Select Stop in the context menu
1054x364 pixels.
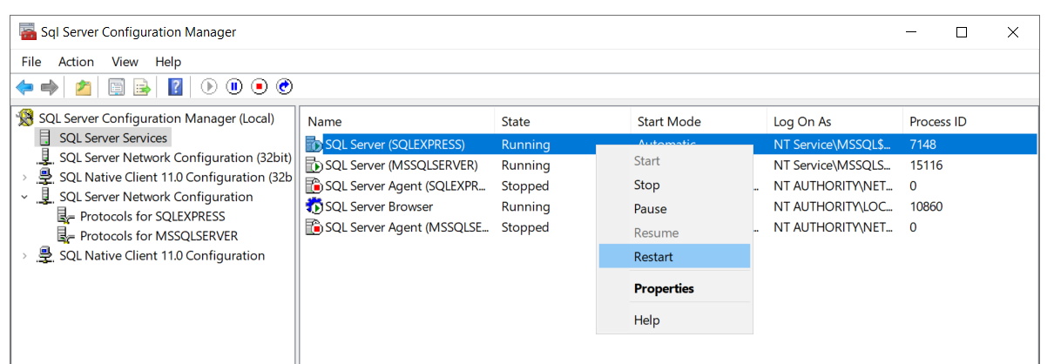(x=646, y=185)
